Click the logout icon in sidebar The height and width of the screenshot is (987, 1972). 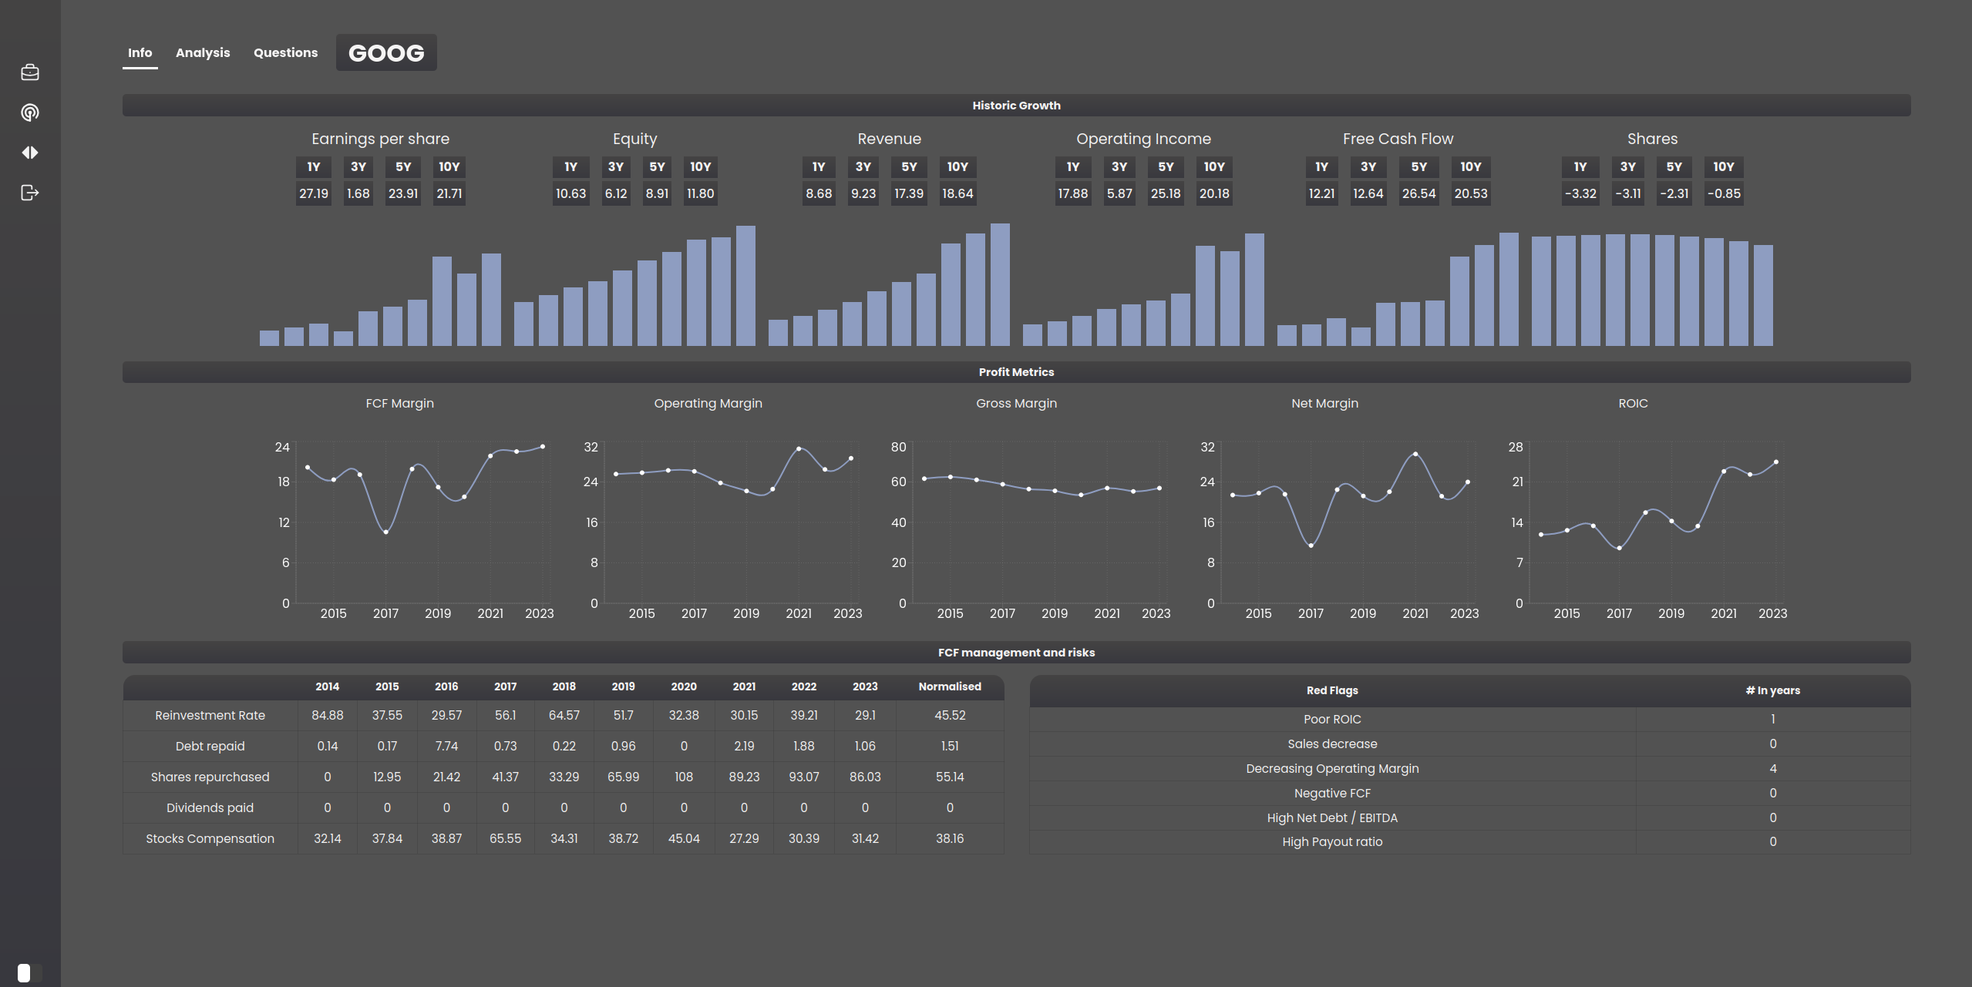coord(30,193)
